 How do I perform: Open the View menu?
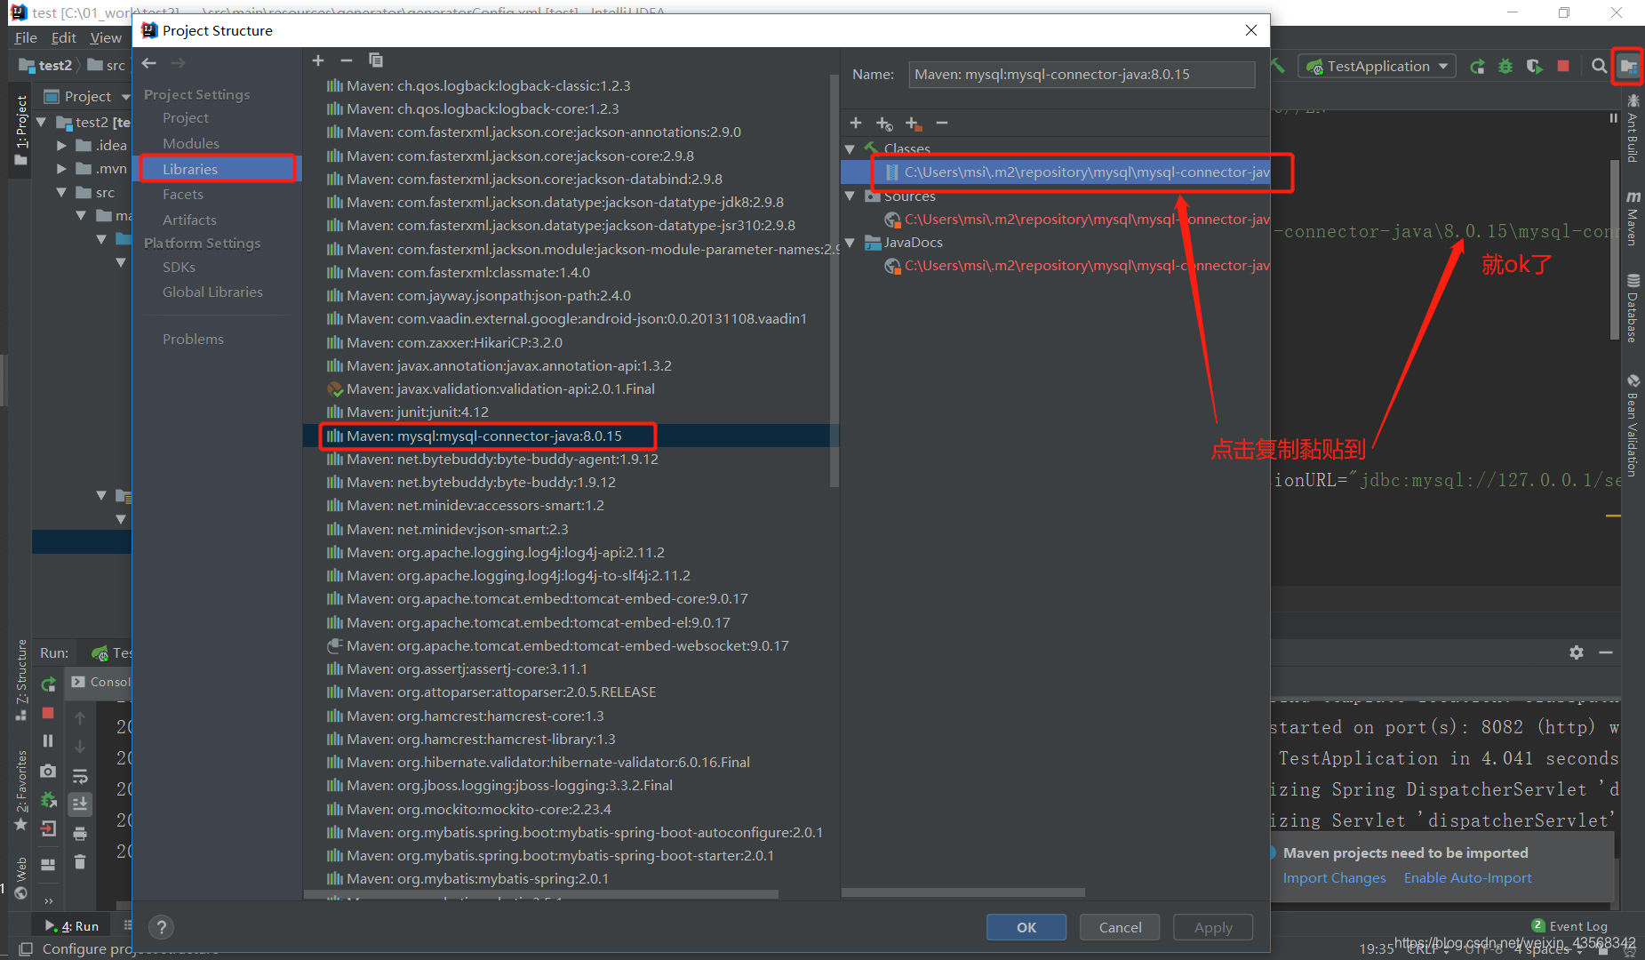pos(106,37)
